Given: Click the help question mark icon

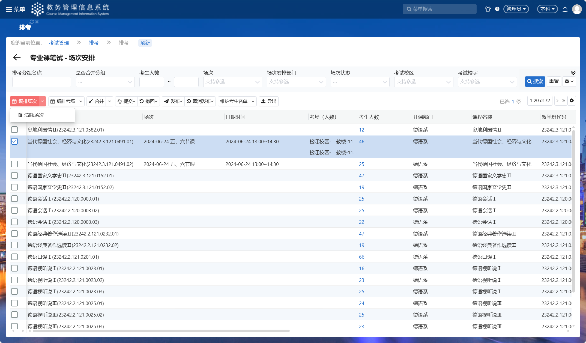Looking at the screenshot, I should (497, 9).
